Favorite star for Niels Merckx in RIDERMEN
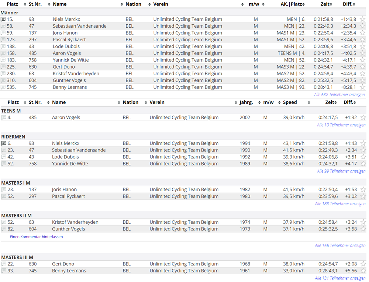This screenshot has height=282, width=369. pos(363,143)
